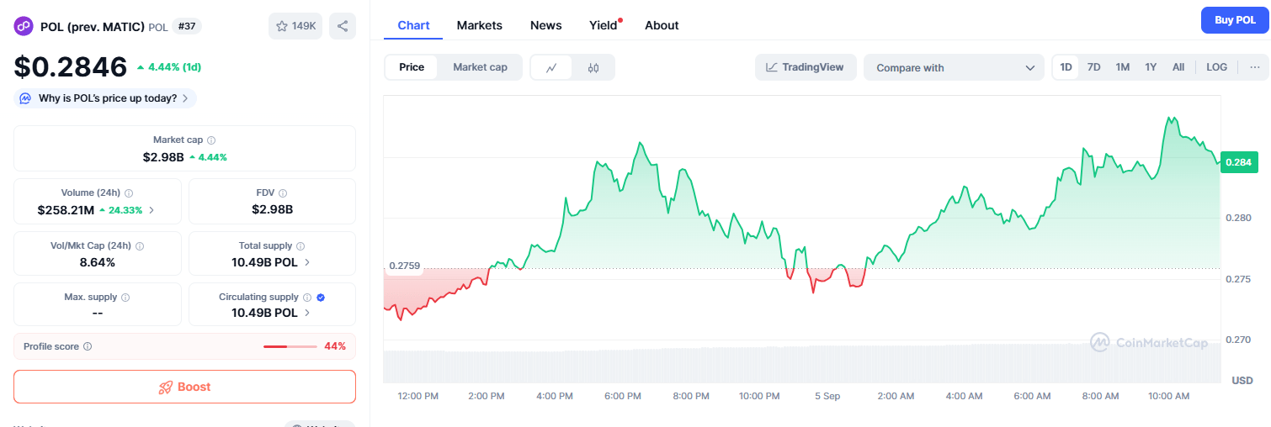Add POL to watchlist with star button

click(295, 26)
